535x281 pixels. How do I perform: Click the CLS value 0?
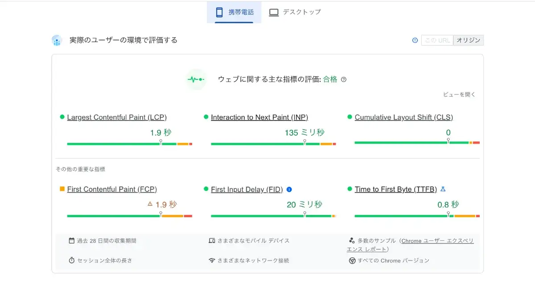coord(449,132)
